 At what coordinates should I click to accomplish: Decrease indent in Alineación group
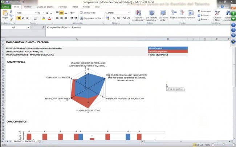[72, 18]
